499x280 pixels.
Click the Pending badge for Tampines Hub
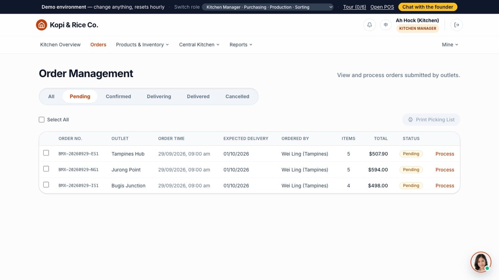click(x=411, y=154)
